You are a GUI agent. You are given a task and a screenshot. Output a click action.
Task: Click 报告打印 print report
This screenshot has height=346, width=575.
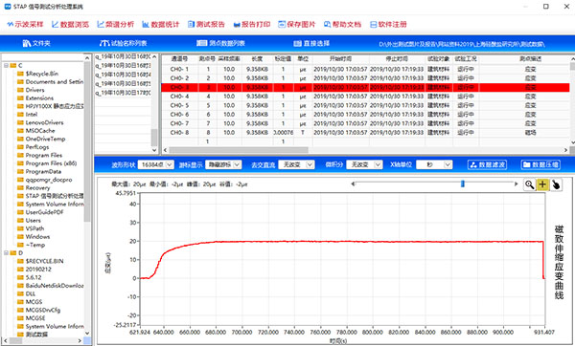click(x=251, y=25)
